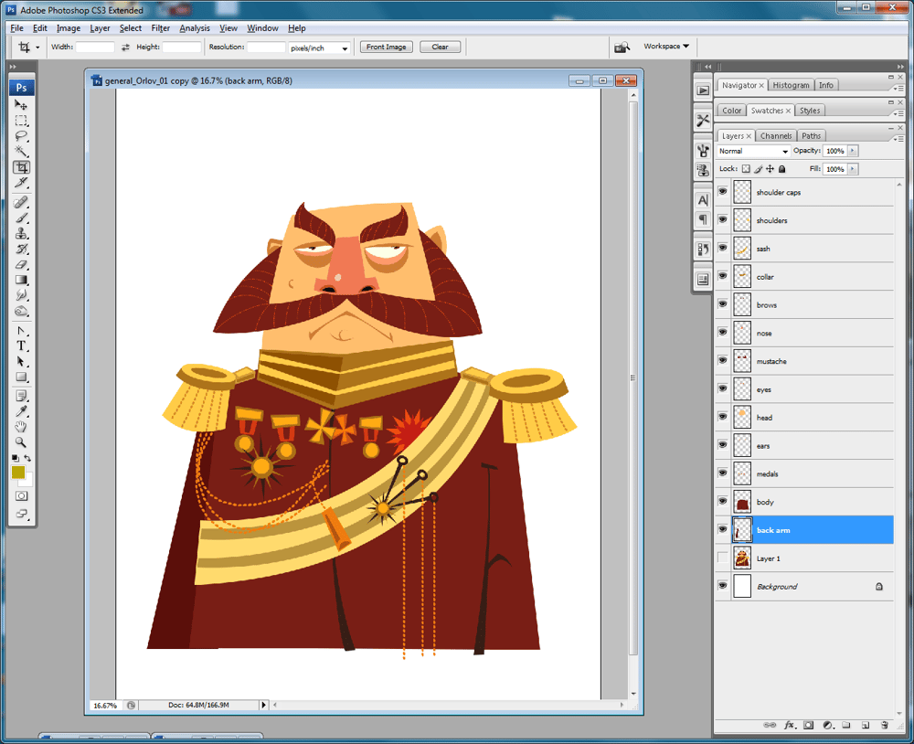The height and width of the screenshot is (744, 914).
Task: Open the blending mode Normal dropdown
Action: (x=753, y=151)
